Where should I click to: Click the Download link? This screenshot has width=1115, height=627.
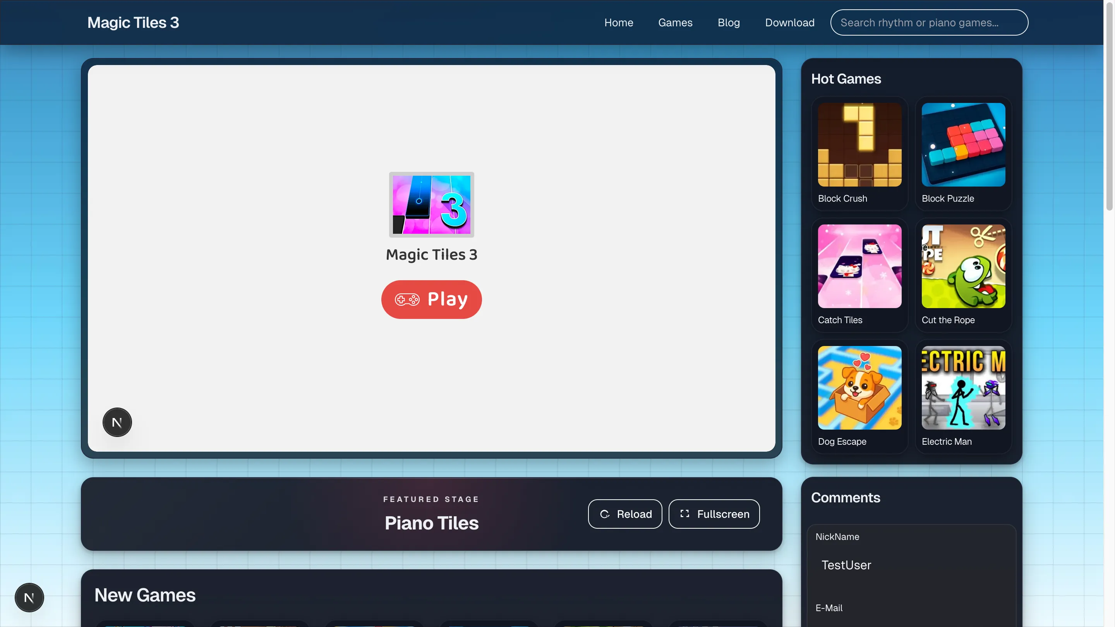(x=789, y=22)
